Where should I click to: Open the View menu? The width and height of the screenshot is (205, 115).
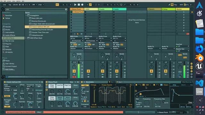[13, 1]
